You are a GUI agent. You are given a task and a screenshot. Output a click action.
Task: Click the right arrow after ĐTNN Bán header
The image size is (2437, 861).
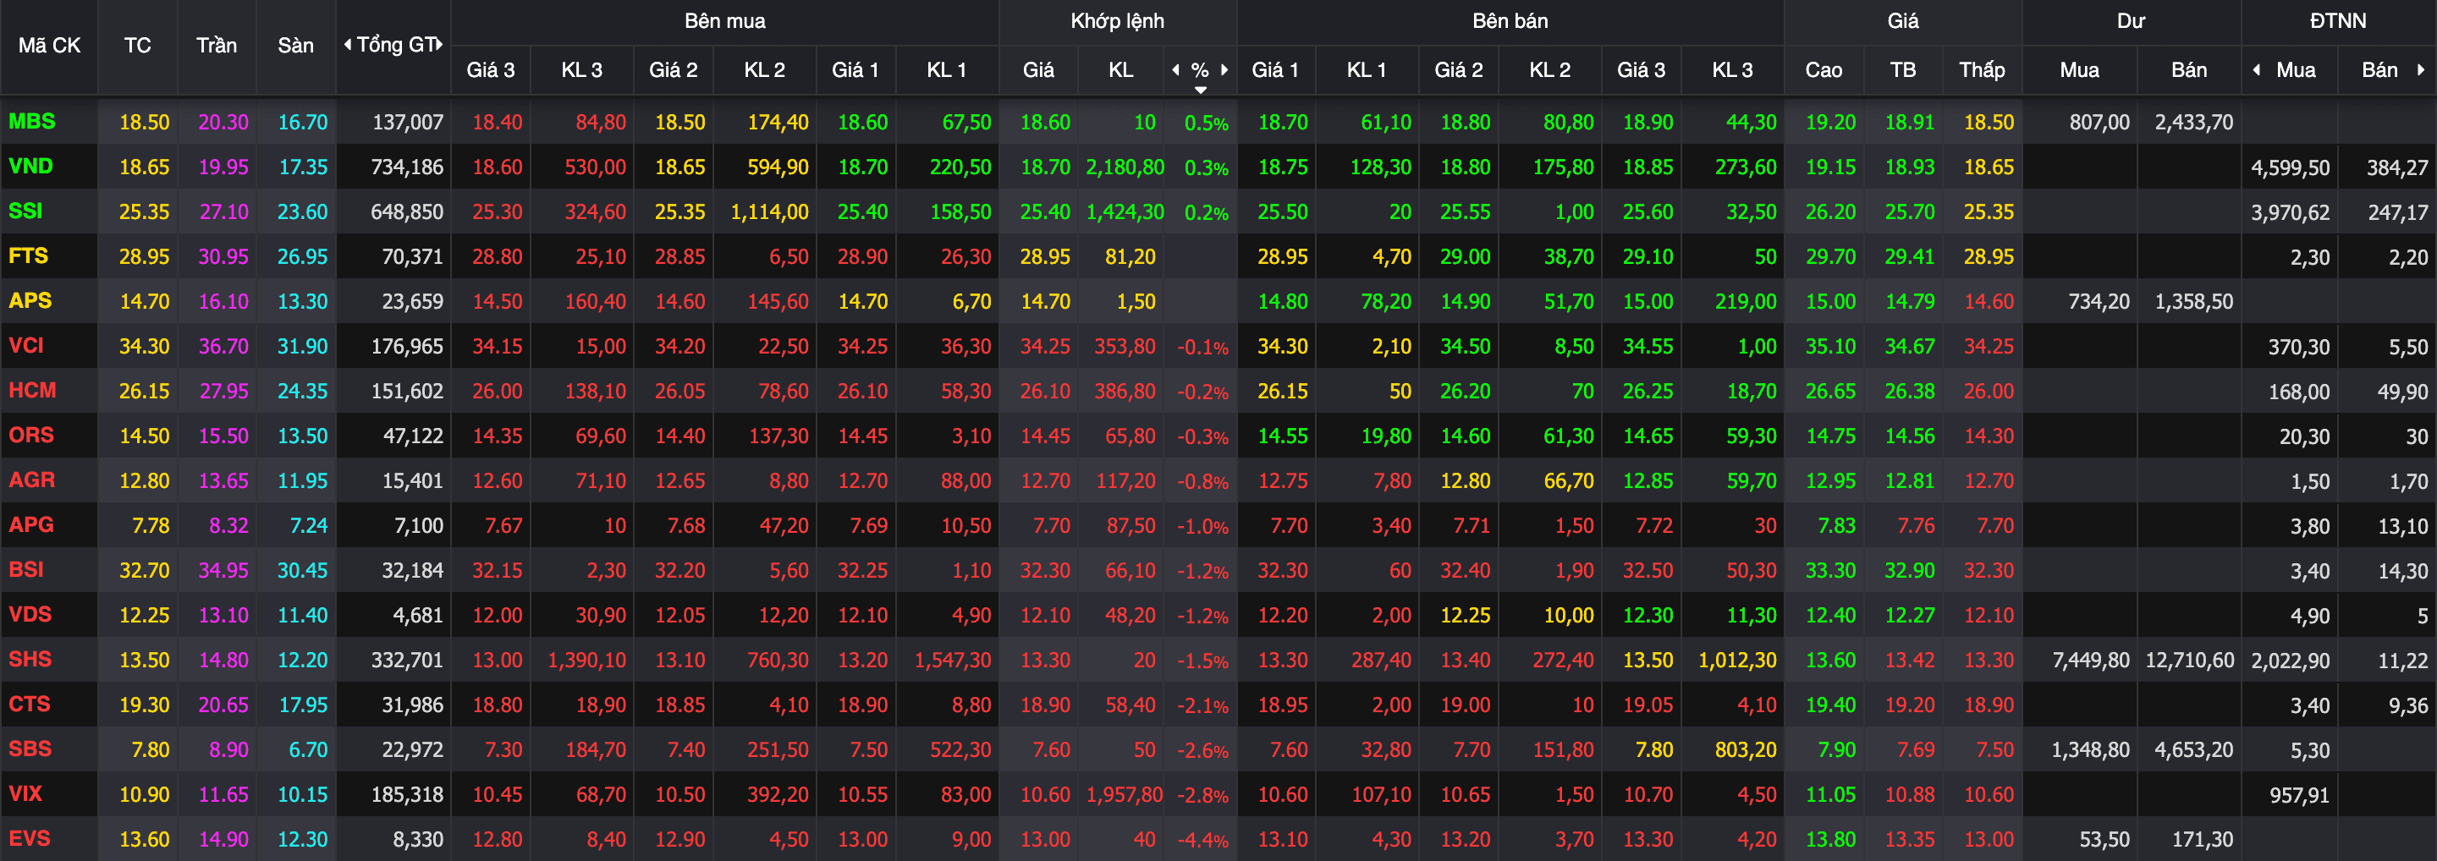pos(2420,70)
